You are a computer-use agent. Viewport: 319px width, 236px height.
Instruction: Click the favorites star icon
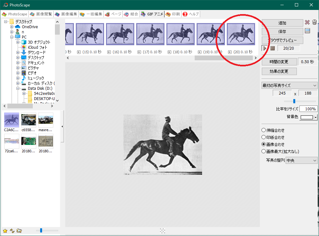[x=5, y=231]
